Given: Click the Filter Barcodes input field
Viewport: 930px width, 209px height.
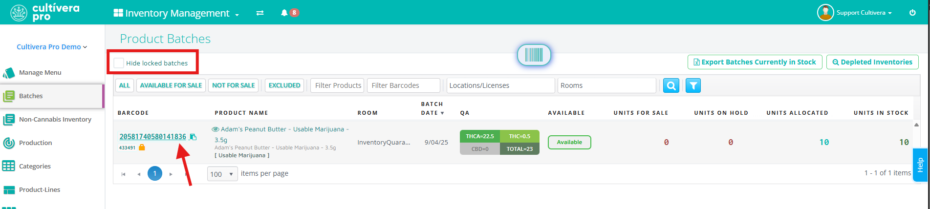Looking at the screenshot, I should 403,85.
